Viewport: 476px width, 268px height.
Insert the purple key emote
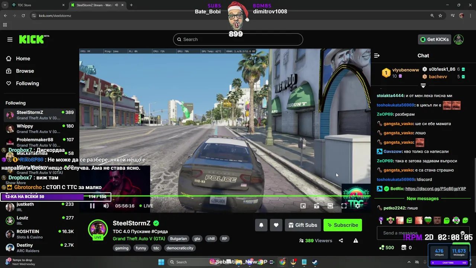pos(381,220)
